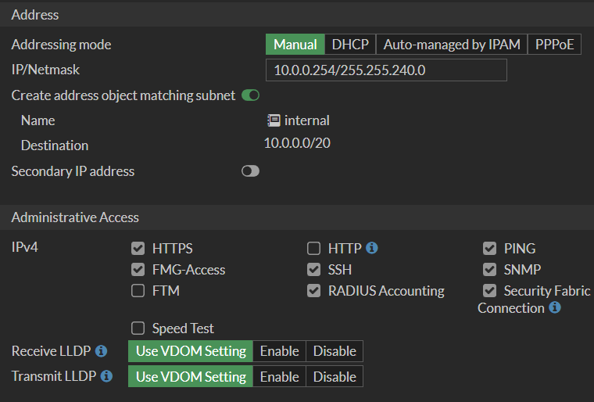
Task: Toggle the Secondary IP address switch
Action: (x=250, y=170)
